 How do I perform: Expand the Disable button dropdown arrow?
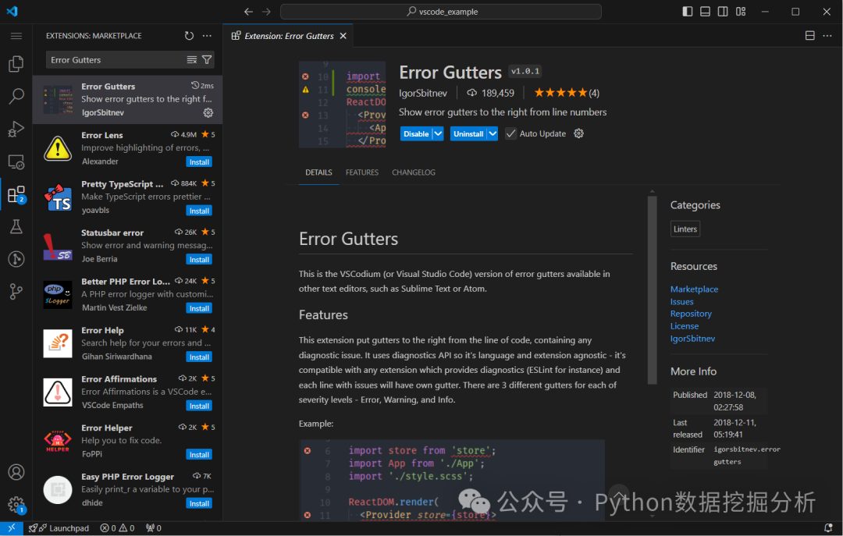click(438, 133)
